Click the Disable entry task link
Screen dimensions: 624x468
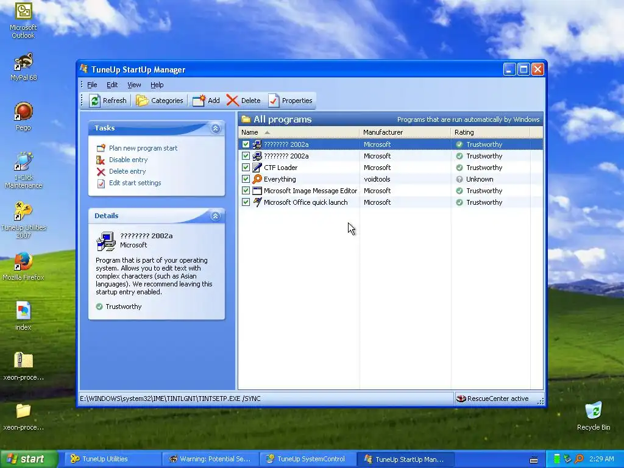(128, 160)
